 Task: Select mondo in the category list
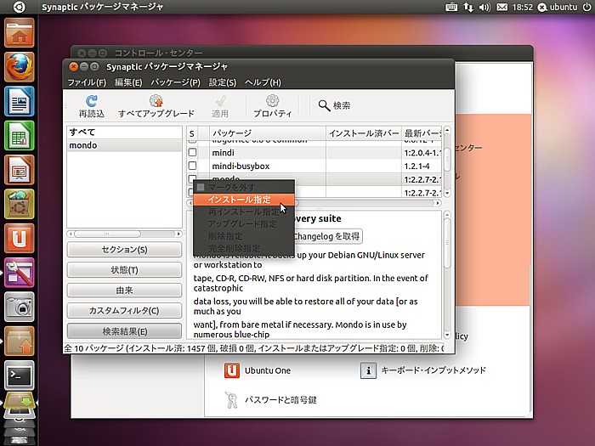124,145
